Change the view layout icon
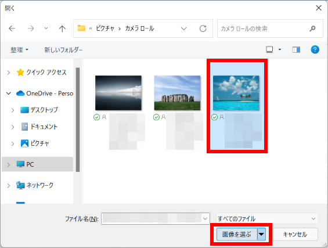Image resolution: width=328 pixels, height=248 pixels. (x=269, y=49)
